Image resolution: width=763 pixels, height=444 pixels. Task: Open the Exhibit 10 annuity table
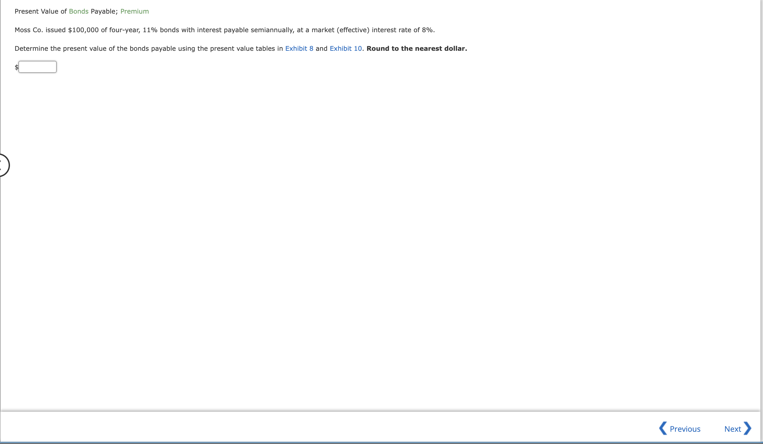(345, 48)
